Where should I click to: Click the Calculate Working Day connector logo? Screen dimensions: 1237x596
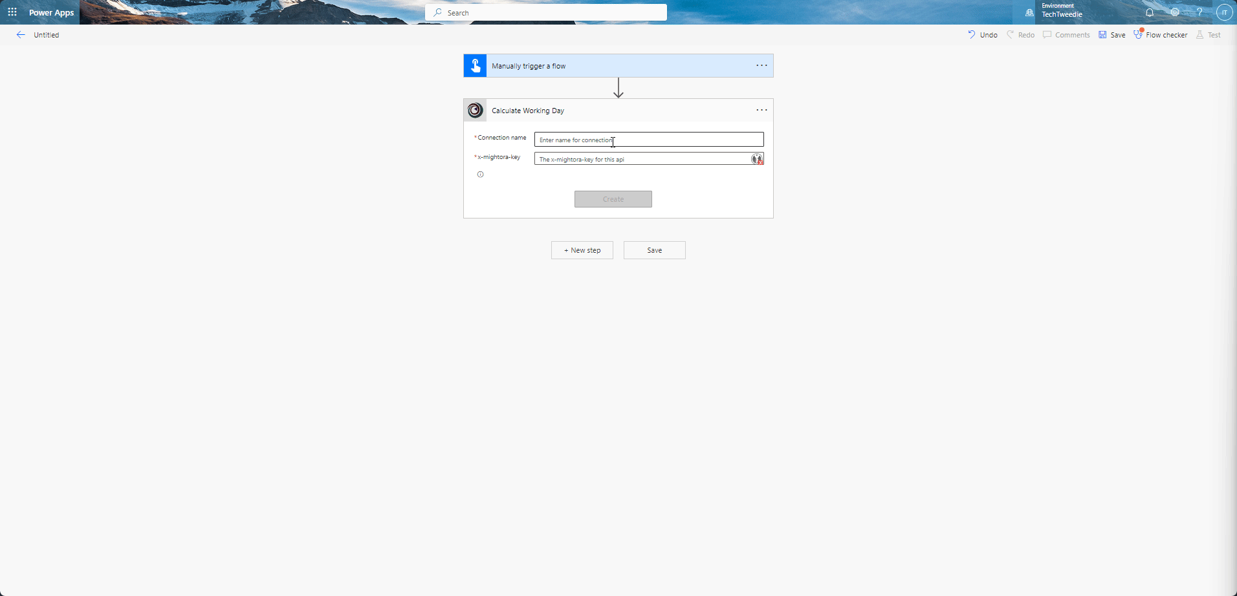[475, 110]
